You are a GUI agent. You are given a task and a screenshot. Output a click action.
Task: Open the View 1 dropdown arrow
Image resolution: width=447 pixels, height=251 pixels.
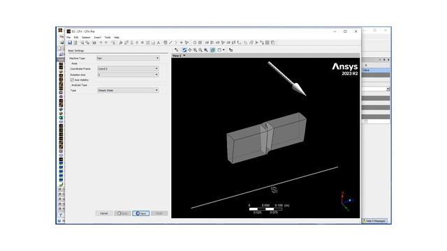tap(184, 56)
